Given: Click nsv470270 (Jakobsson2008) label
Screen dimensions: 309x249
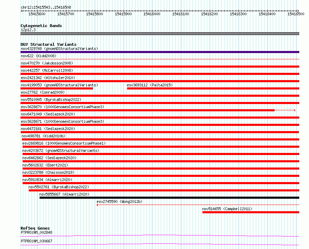Looking at the screenshot, I should click(47, 63).
